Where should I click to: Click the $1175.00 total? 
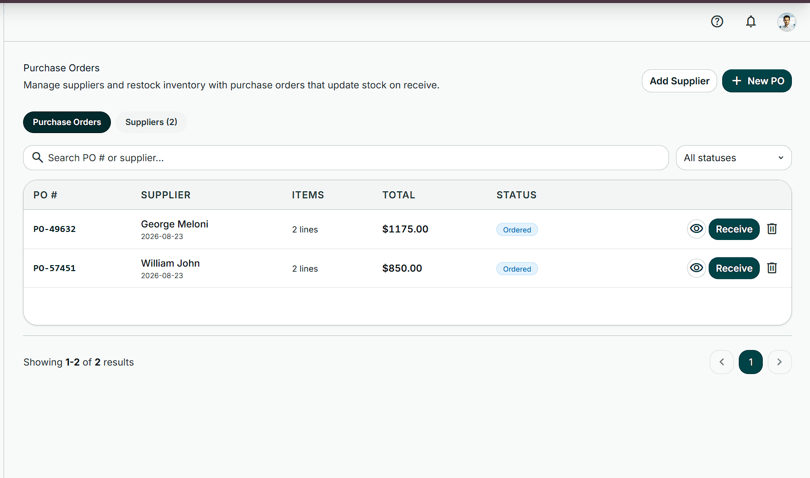coord(406,229)
